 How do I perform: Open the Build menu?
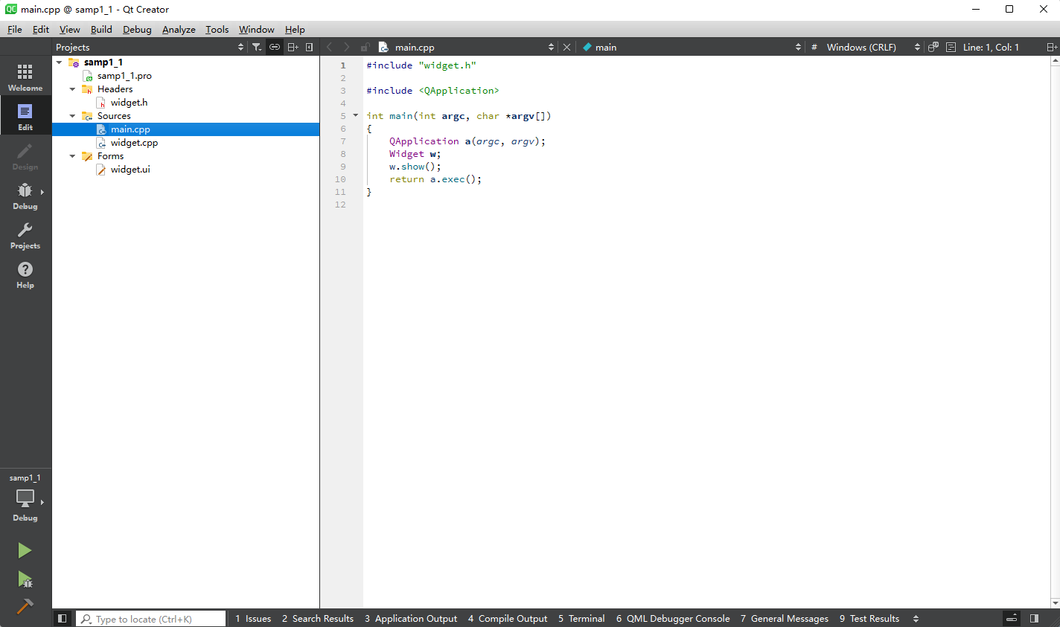point(101,29)
